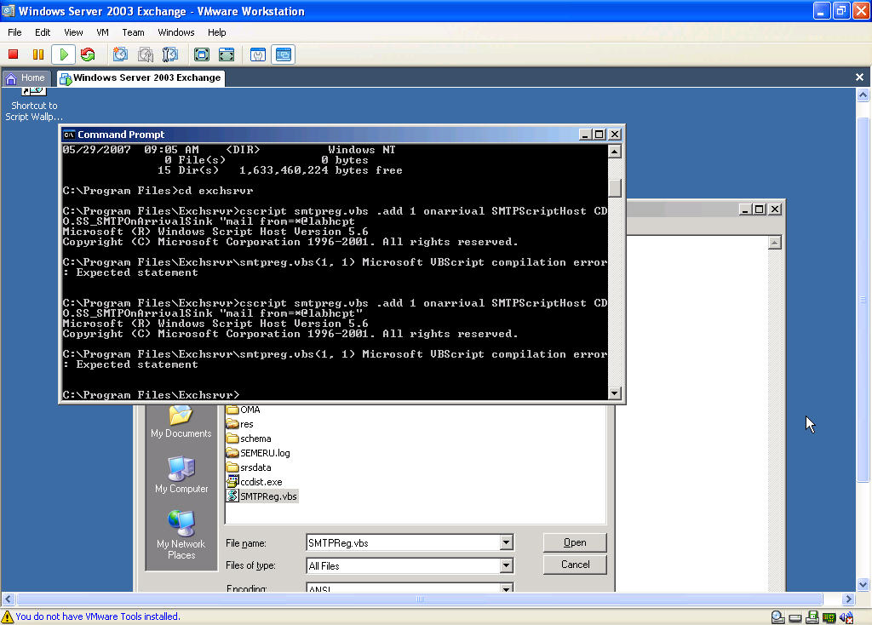Viewport: 872px width, 625px height.
Task: Click the VMware vertical scrollbar up arrow
Action: tap(863, 95)
